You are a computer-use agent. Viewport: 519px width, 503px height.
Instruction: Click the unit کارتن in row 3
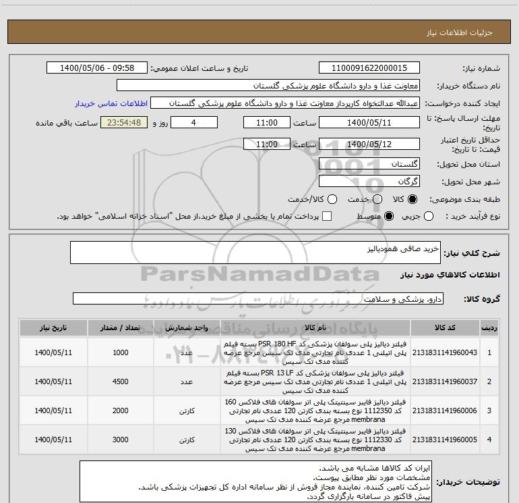pyautogui.click(x=187, y=411)
